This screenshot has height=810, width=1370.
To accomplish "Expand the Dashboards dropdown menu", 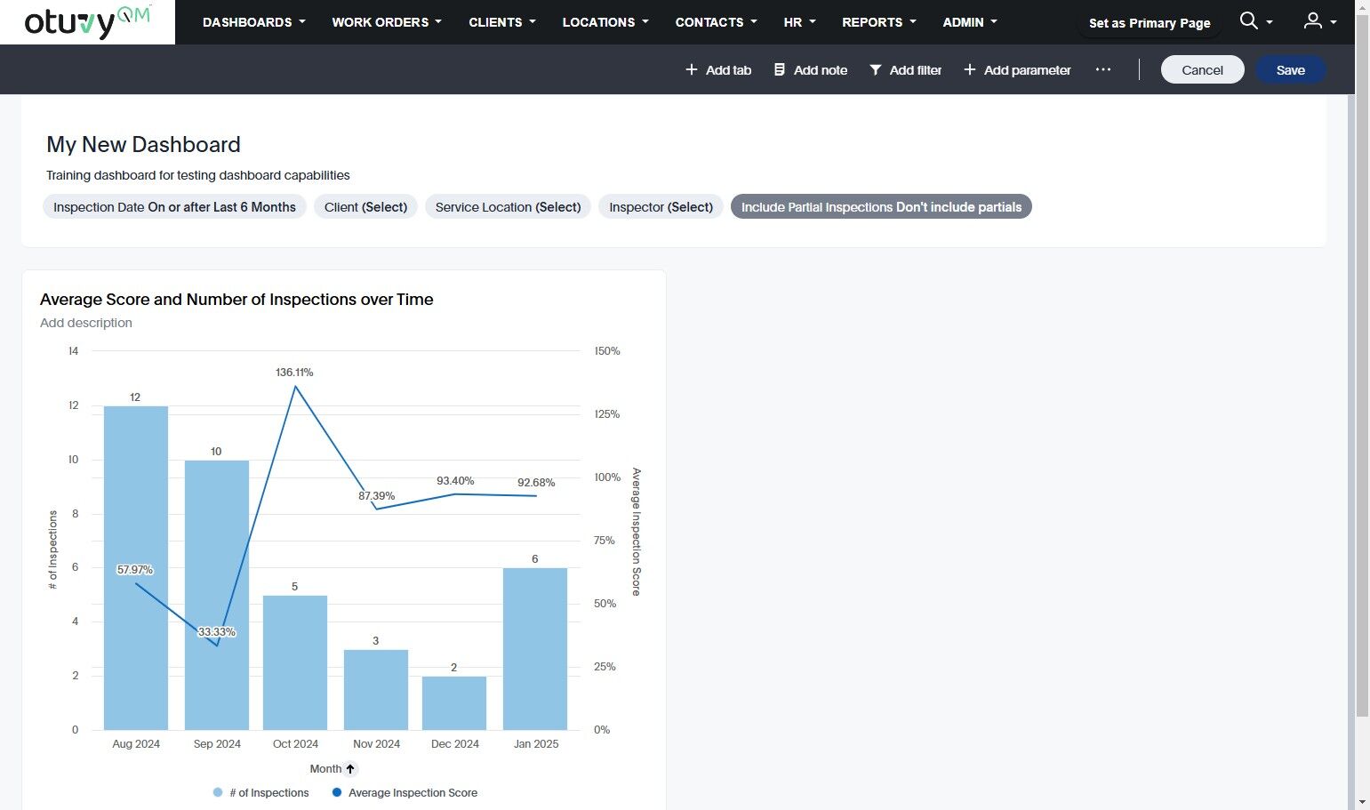I will [x=253, y=22].
